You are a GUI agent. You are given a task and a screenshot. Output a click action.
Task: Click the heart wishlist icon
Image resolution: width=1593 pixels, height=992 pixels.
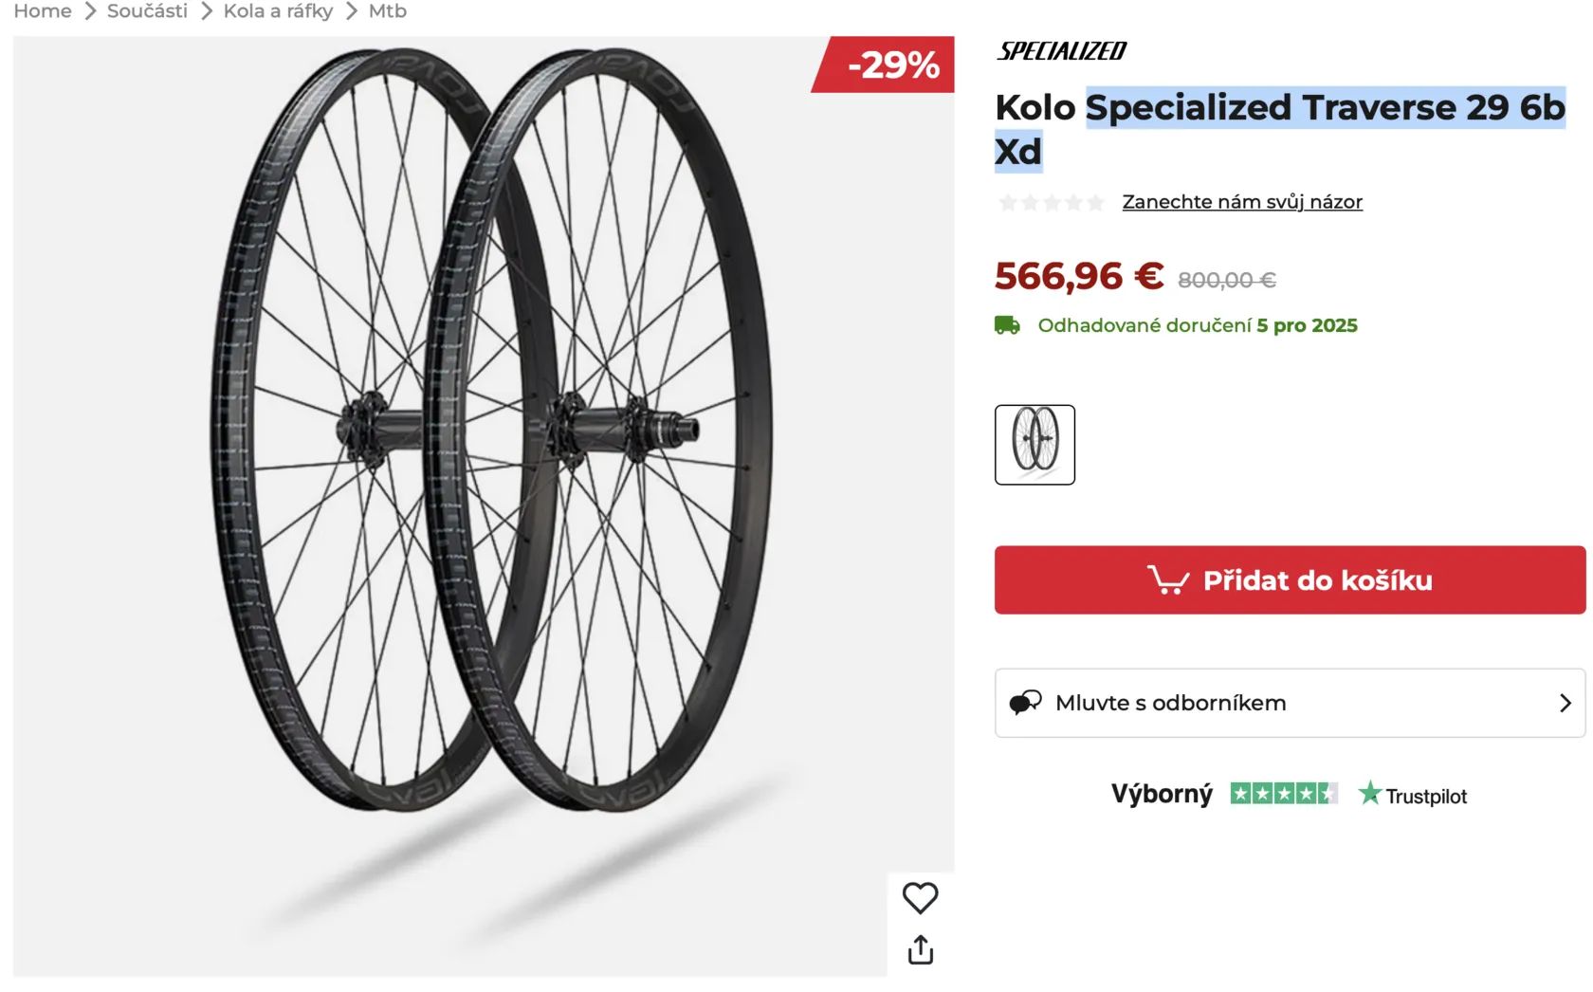(x=920, y=898)
